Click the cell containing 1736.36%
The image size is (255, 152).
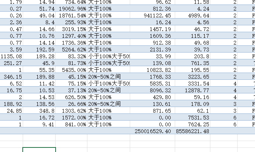click(72, 43)
